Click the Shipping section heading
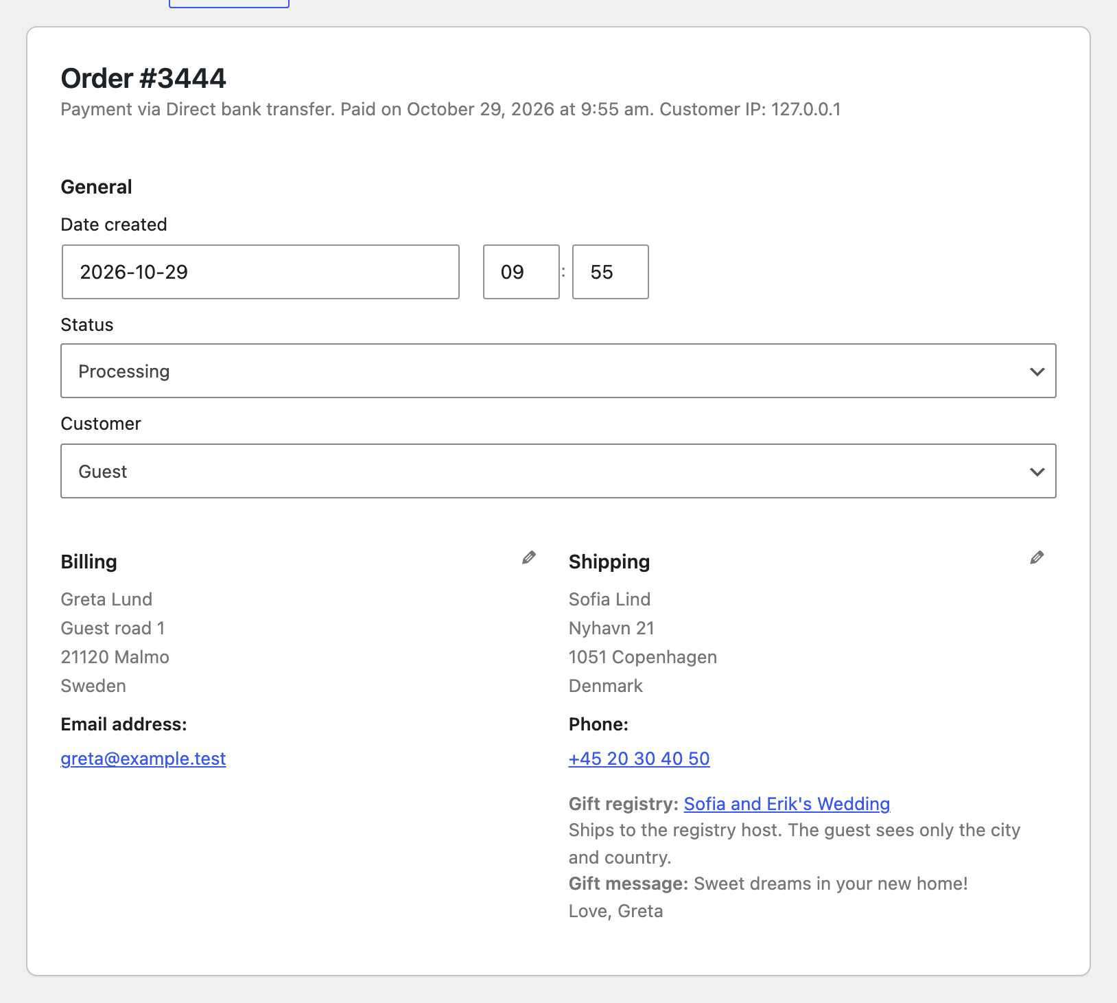 pos(609,562)
